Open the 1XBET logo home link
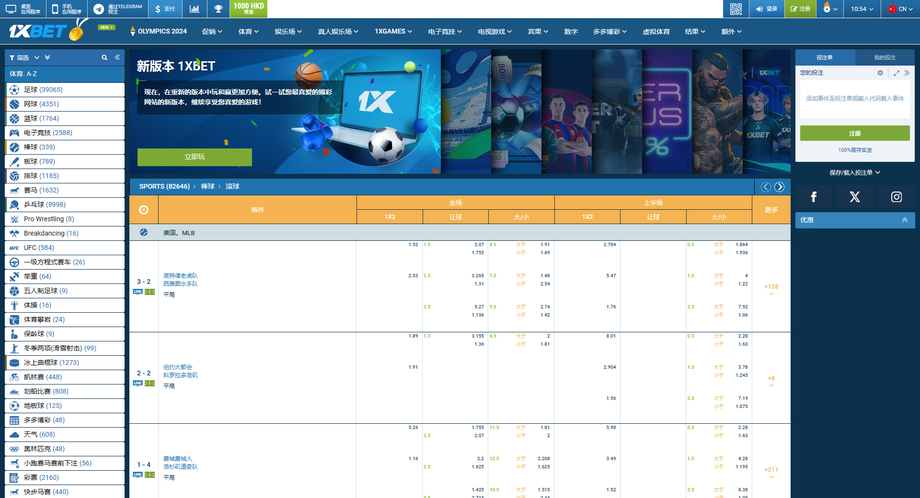Viewport: 920px width, 498px height. 47,31
